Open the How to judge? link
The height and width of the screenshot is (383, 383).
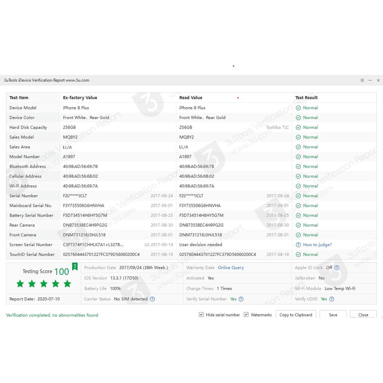[x=317, y=245]
